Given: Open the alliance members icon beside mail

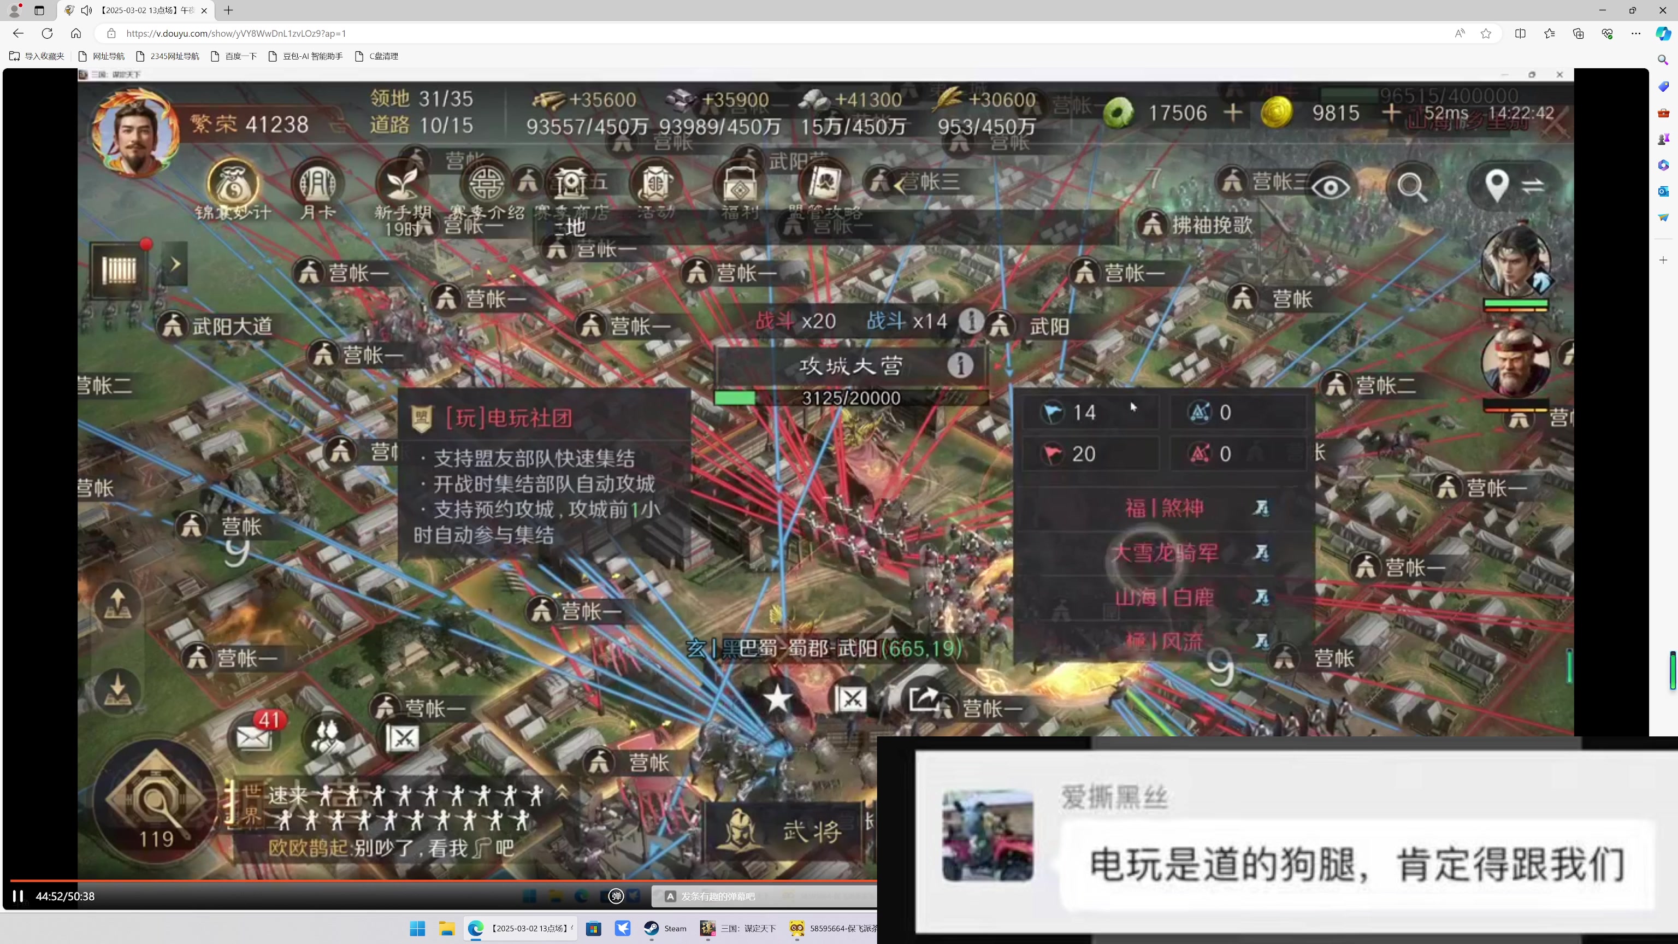Looking at the screenshot, I should point(329,737).
